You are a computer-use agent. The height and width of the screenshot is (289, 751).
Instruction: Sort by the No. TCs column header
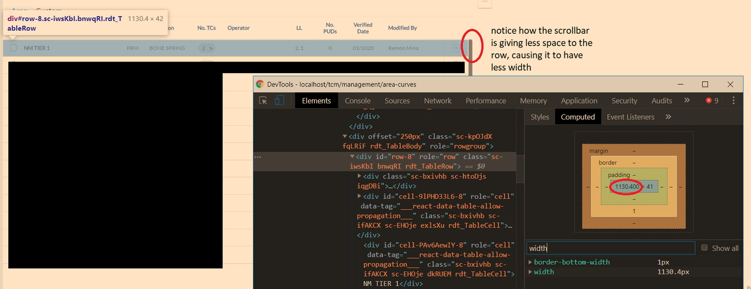tap(206, 27)
